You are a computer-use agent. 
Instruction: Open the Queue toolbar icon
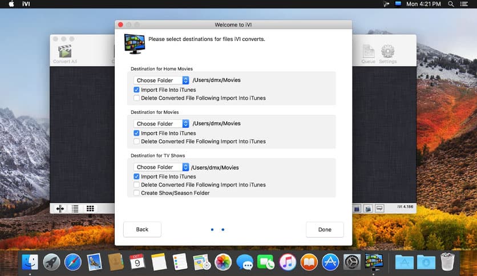(x=368, y=53)
